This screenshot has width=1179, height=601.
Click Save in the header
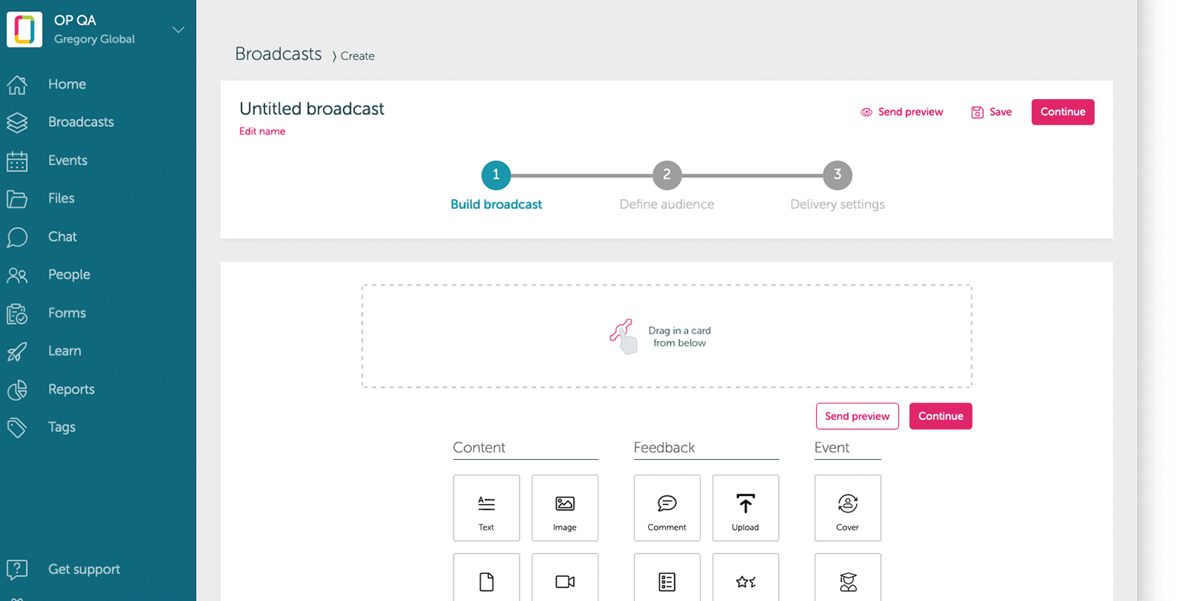click(1000, 112)
